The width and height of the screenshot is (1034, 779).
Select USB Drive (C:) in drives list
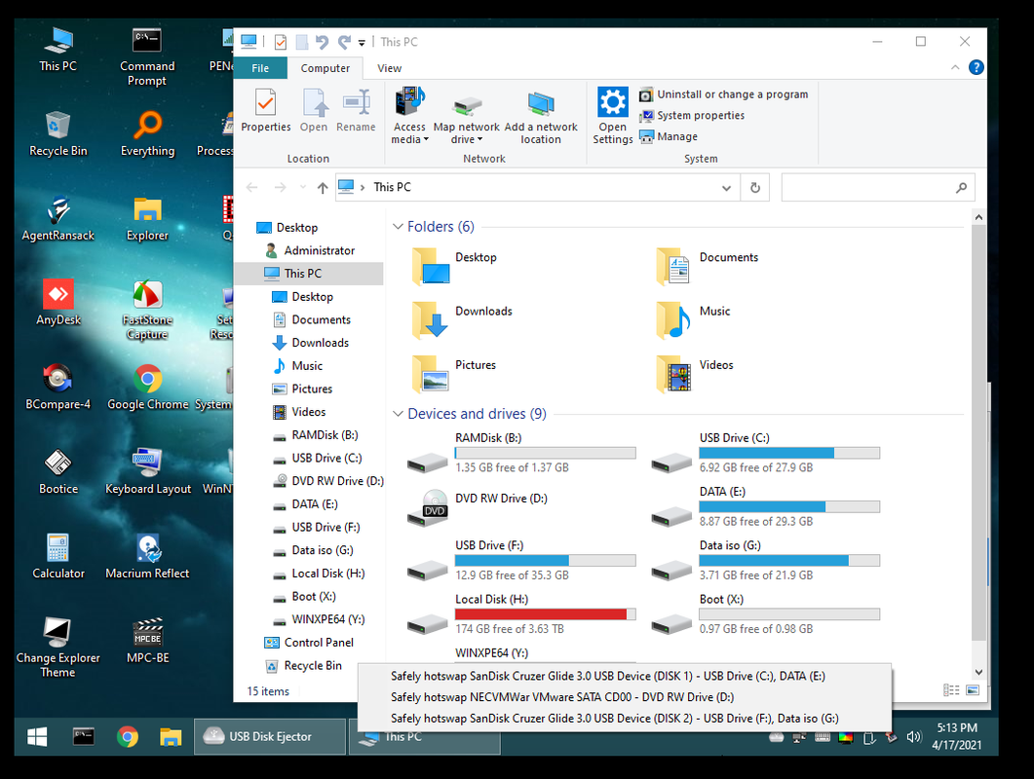(765, 453)
